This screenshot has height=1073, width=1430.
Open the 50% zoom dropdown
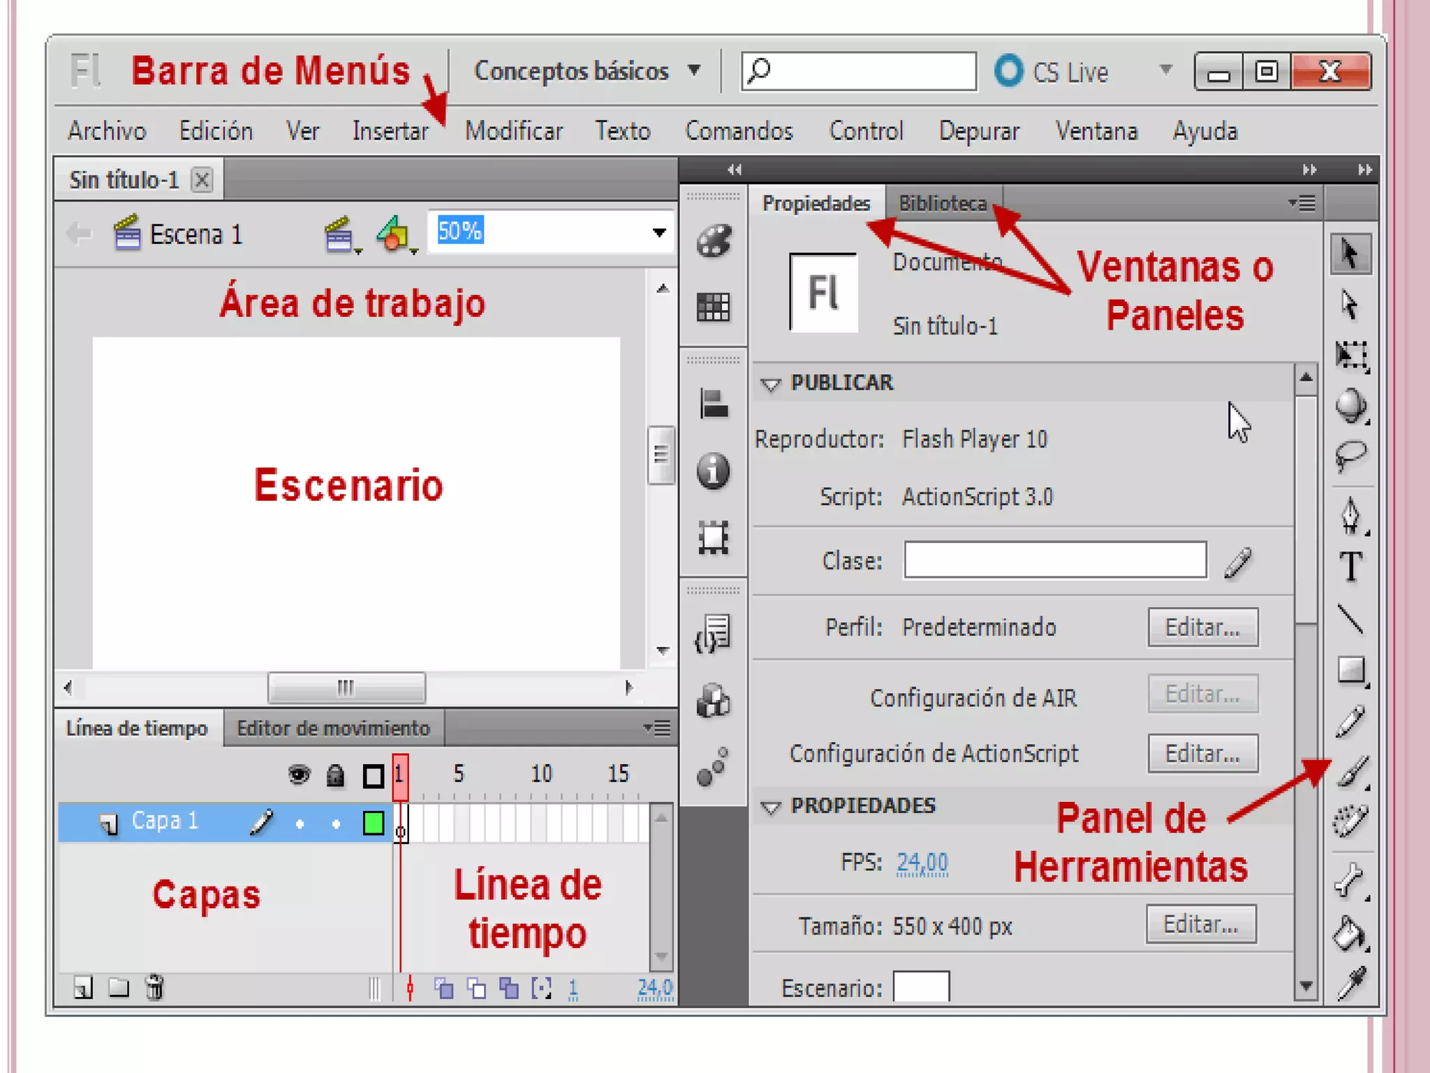click(x=658, y=233)
